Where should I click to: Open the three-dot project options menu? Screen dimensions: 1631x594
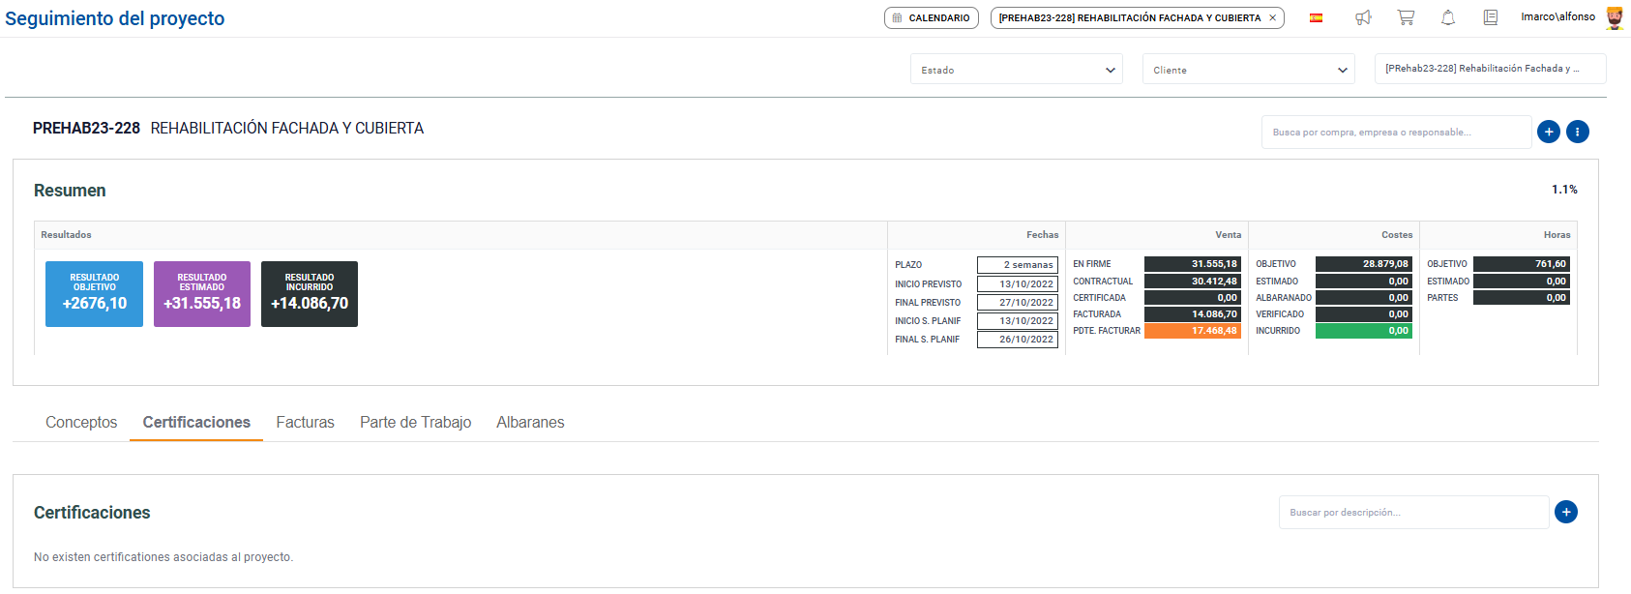[1578, 132]
